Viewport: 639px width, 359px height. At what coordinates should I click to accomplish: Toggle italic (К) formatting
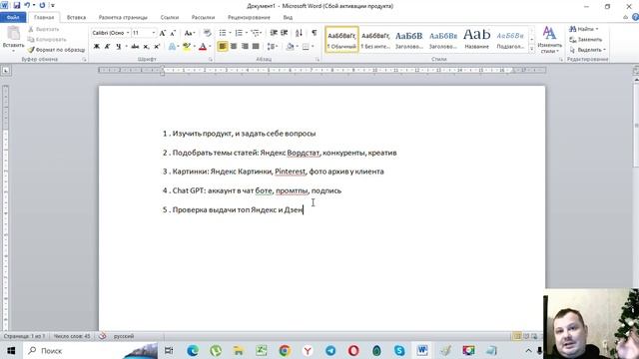pyautogui.click(x=107, y=47)
